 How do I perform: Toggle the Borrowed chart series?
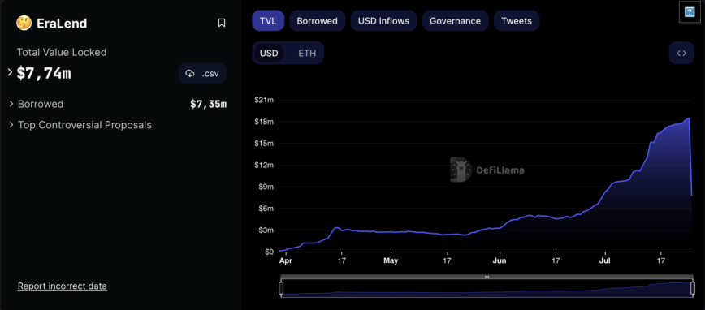(317, 20)
